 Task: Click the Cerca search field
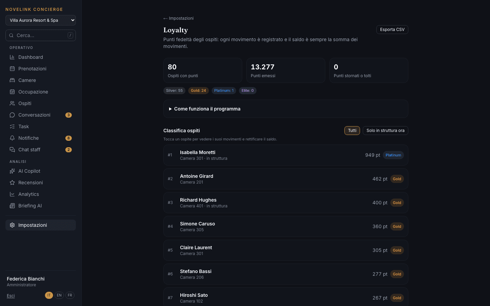pyautogui.click(x=40, y=35)
